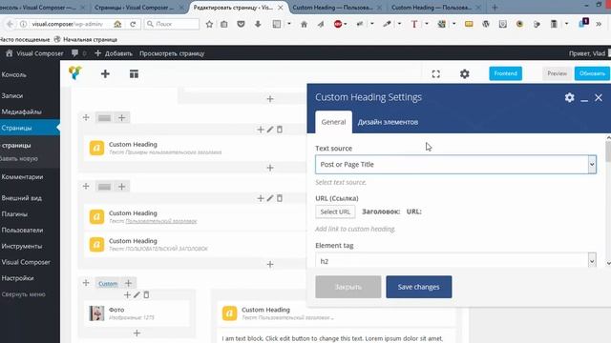Minimize the Custom Heading Settings panel
Image resolution: width=611 pixels, height=343 pixels.
(584, 100)
